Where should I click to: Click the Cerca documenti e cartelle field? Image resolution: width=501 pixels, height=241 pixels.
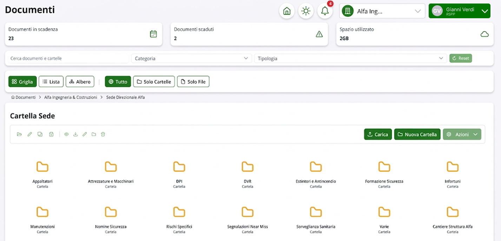pyautogui.click(x=68, y=59)
